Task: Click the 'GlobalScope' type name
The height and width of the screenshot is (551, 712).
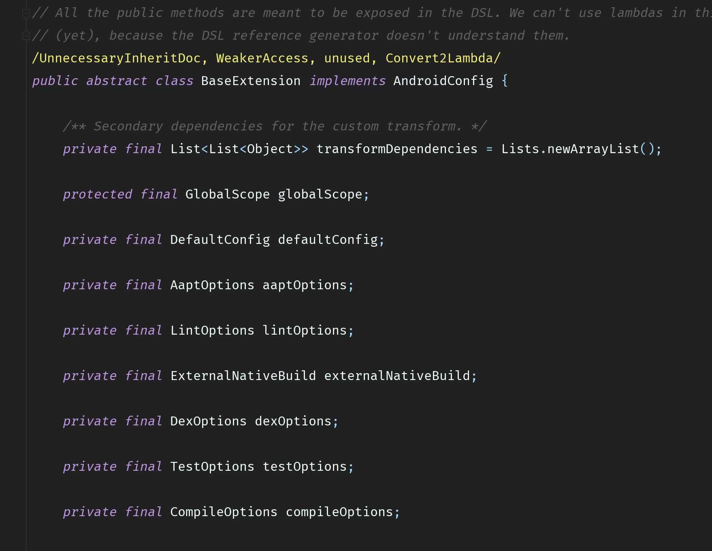Action: point(228,194)
